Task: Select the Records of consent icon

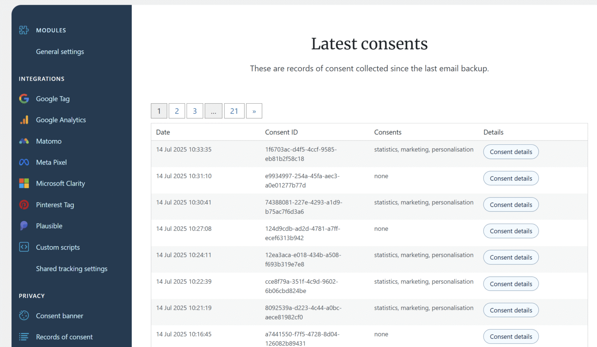Action: pos(24,337)
